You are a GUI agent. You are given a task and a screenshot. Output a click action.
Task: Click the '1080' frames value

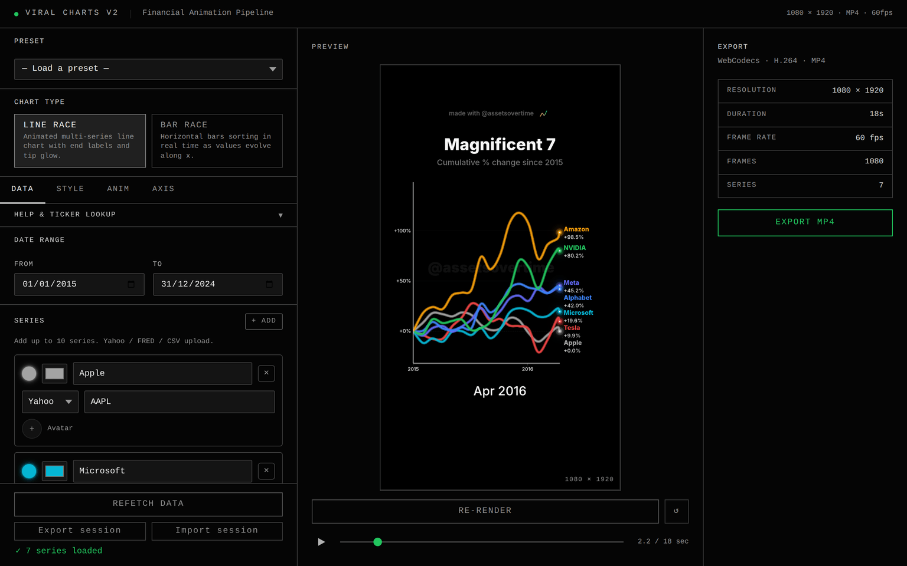pyautogui.click(x=874, y=162)
